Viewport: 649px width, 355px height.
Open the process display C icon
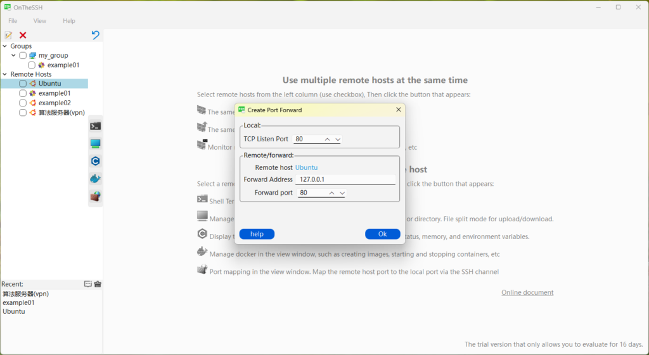[x=95, y=161]
